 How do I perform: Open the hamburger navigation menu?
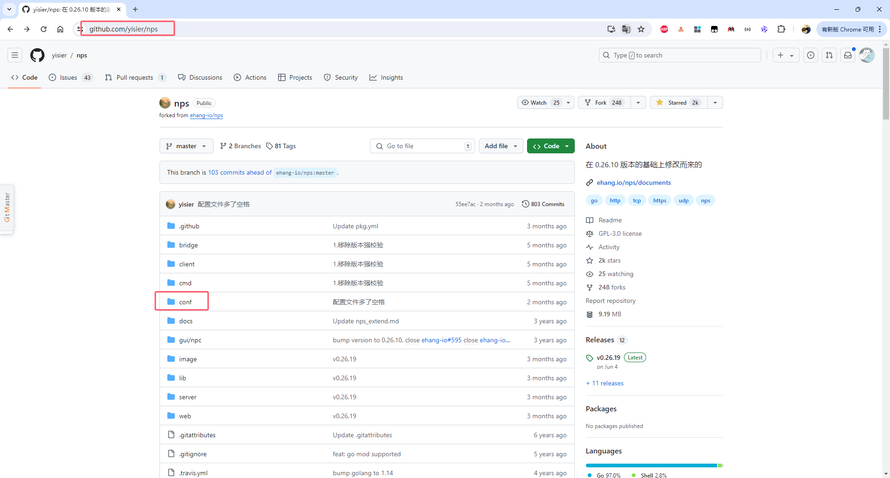[x=15, y=55]
